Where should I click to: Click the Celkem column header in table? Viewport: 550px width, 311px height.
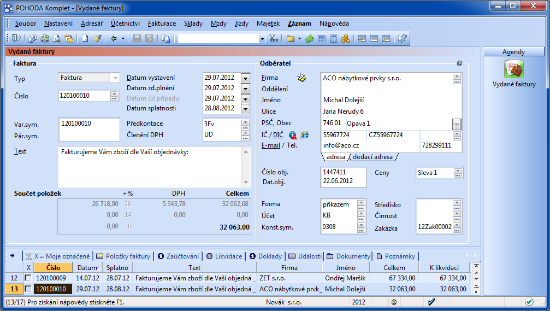394,267
